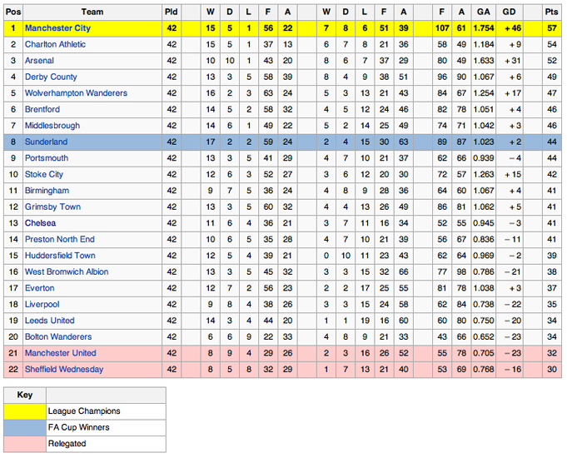
Task: Open the Charlton Athletic team link
Action: pos(55,44)
